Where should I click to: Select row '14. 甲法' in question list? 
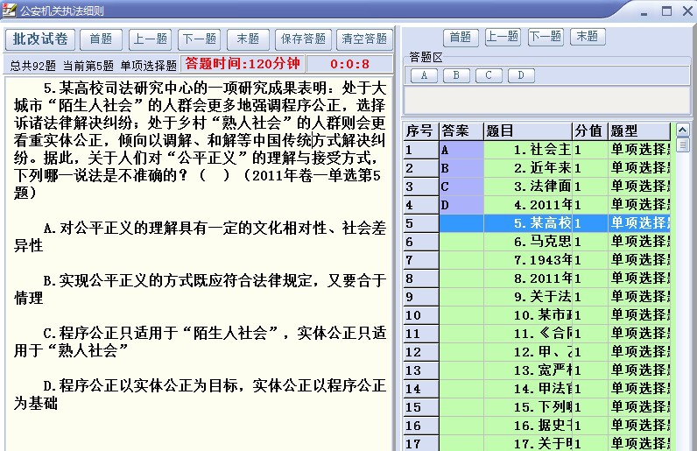tap(537, 389)
